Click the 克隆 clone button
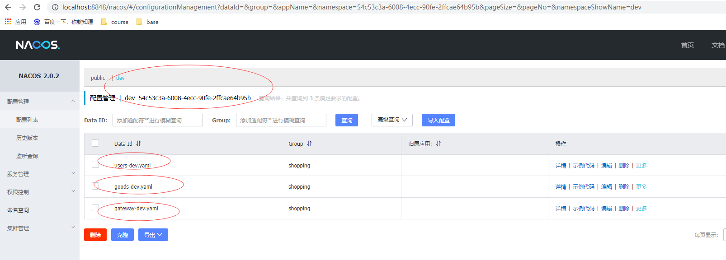Viewport: 726px width, 260px height. 123,235
